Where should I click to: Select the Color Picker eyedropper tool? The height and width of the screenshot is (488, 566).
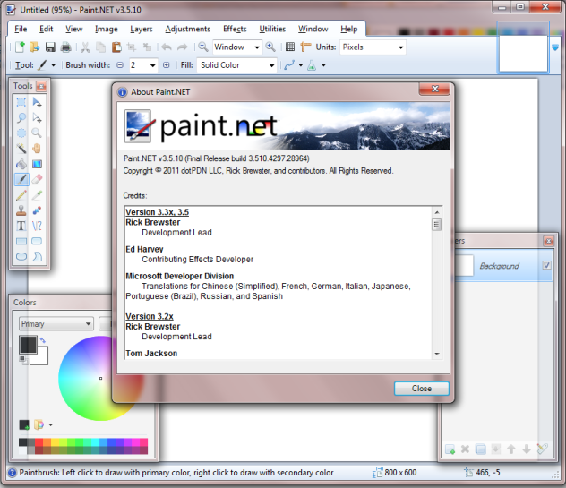coord(37,195)
